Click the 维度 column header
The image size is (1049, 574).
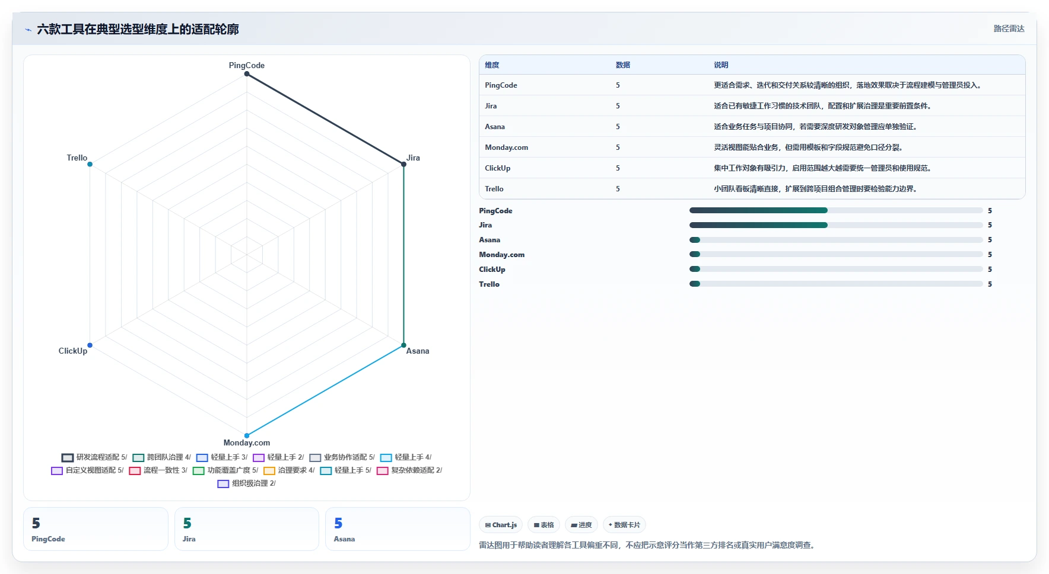[492, 65]
